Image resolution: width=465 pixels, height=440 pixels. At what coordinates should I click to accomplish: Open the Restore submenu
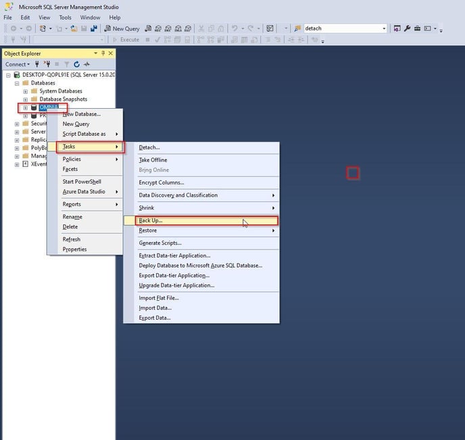201,230
